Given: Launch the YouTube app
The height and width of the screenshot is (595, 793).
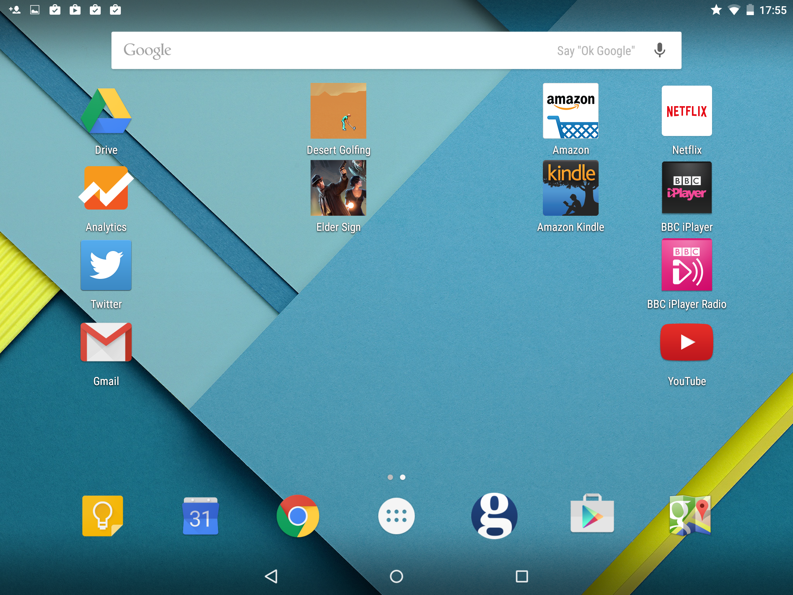Looking at the screenshot, I should coord(687,342).
